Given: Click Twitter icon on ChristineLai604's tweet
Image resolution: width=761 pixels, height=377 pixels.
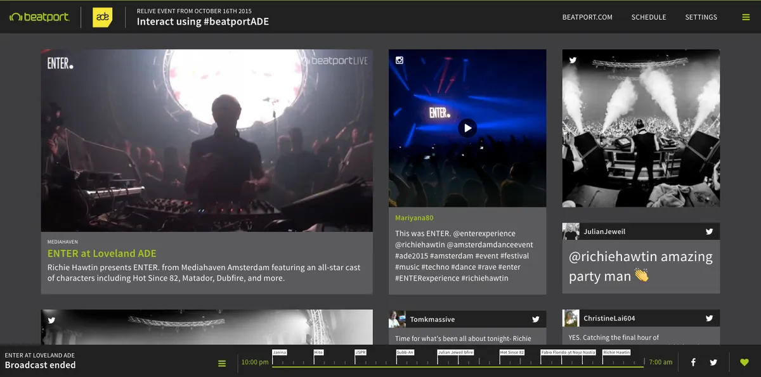Looking at the screenshot, I should point(709,319).
